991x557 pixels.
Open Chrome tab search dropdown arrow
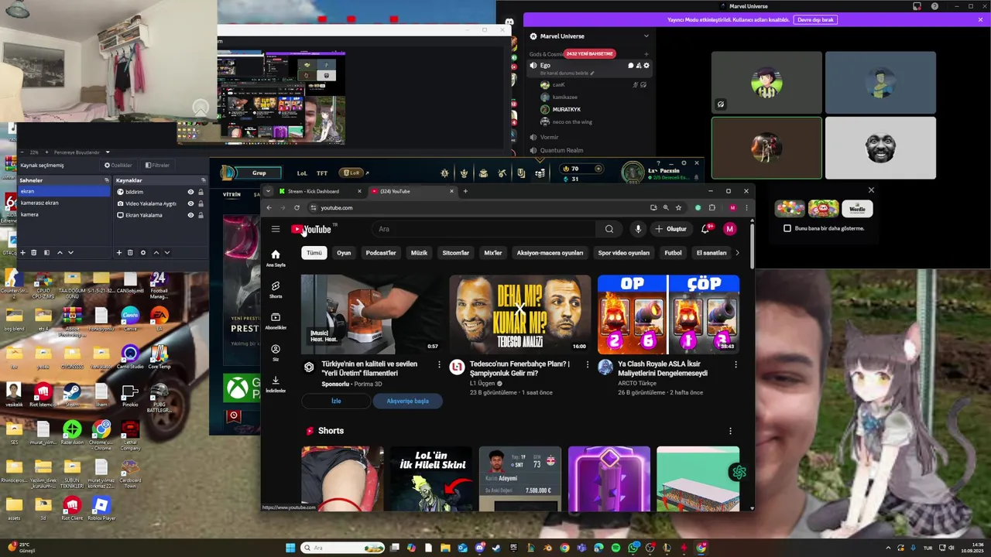[x=269, y=191]
